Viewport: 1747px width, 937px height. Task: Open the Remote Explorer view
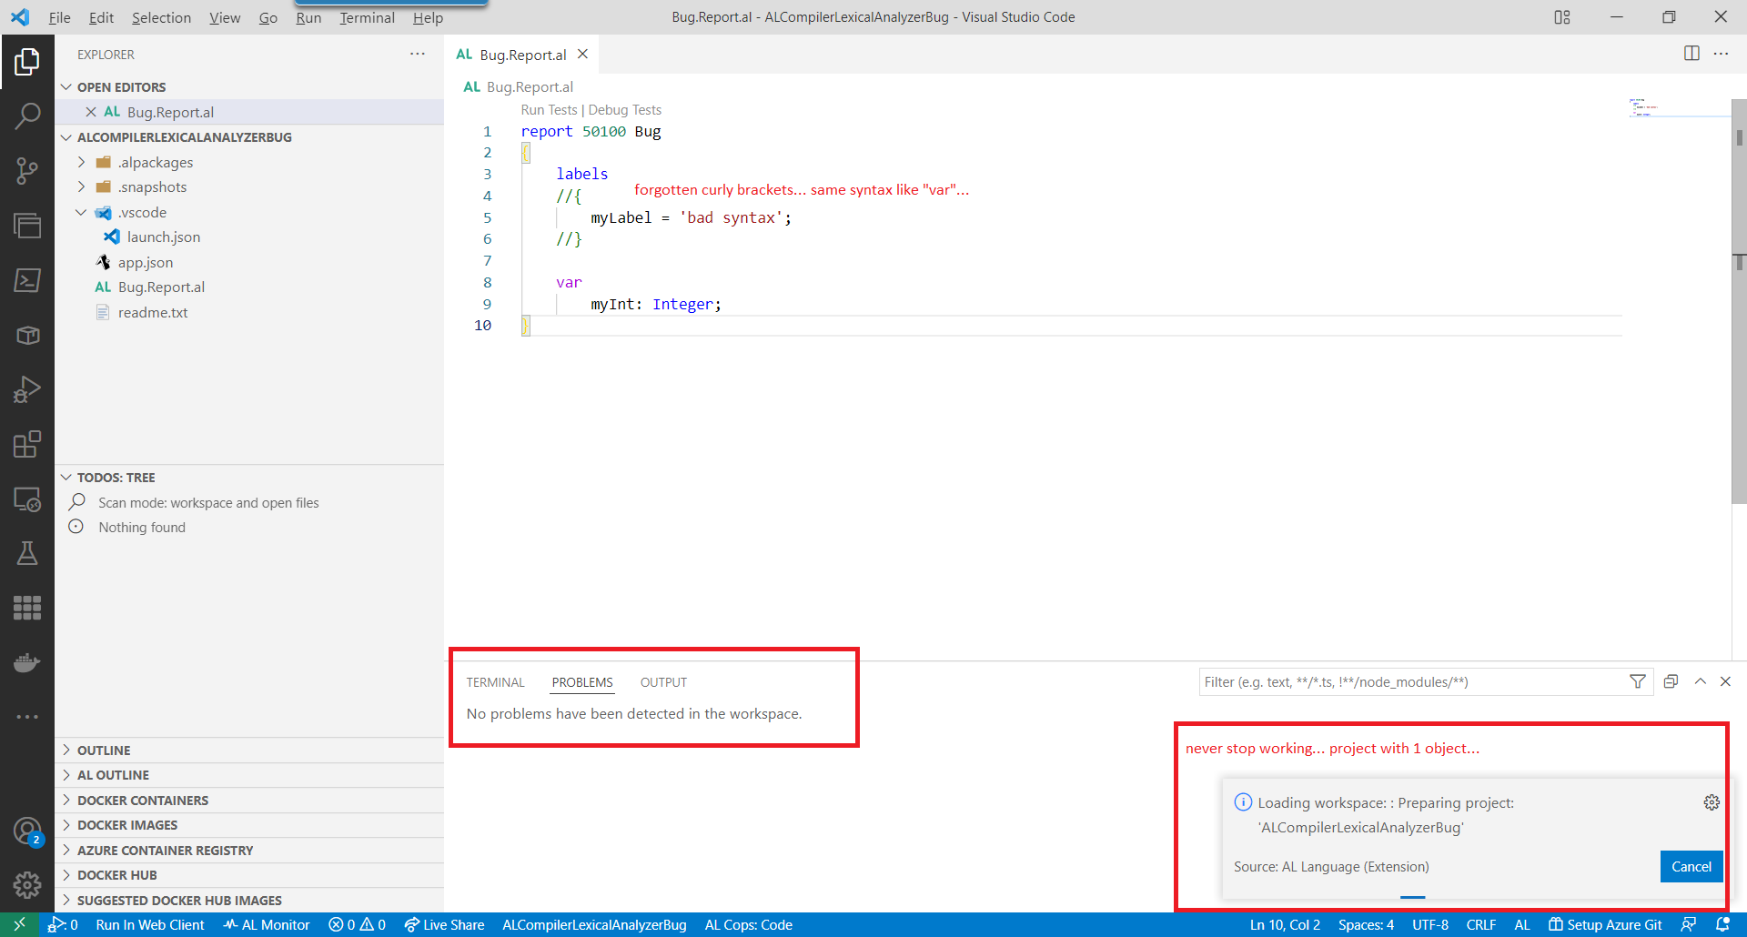point(27,499)
